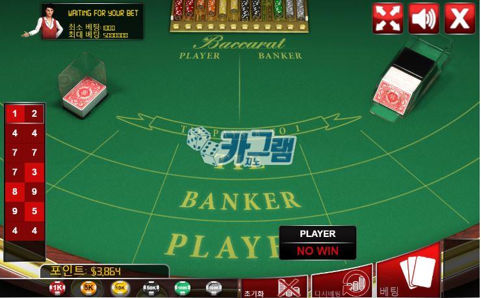
Task: Select the 1K red betting chip
Action: (57, 288)
